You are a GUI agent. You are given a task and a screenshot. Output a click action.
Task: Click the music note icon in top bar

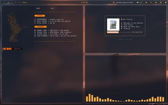(114, 2)
